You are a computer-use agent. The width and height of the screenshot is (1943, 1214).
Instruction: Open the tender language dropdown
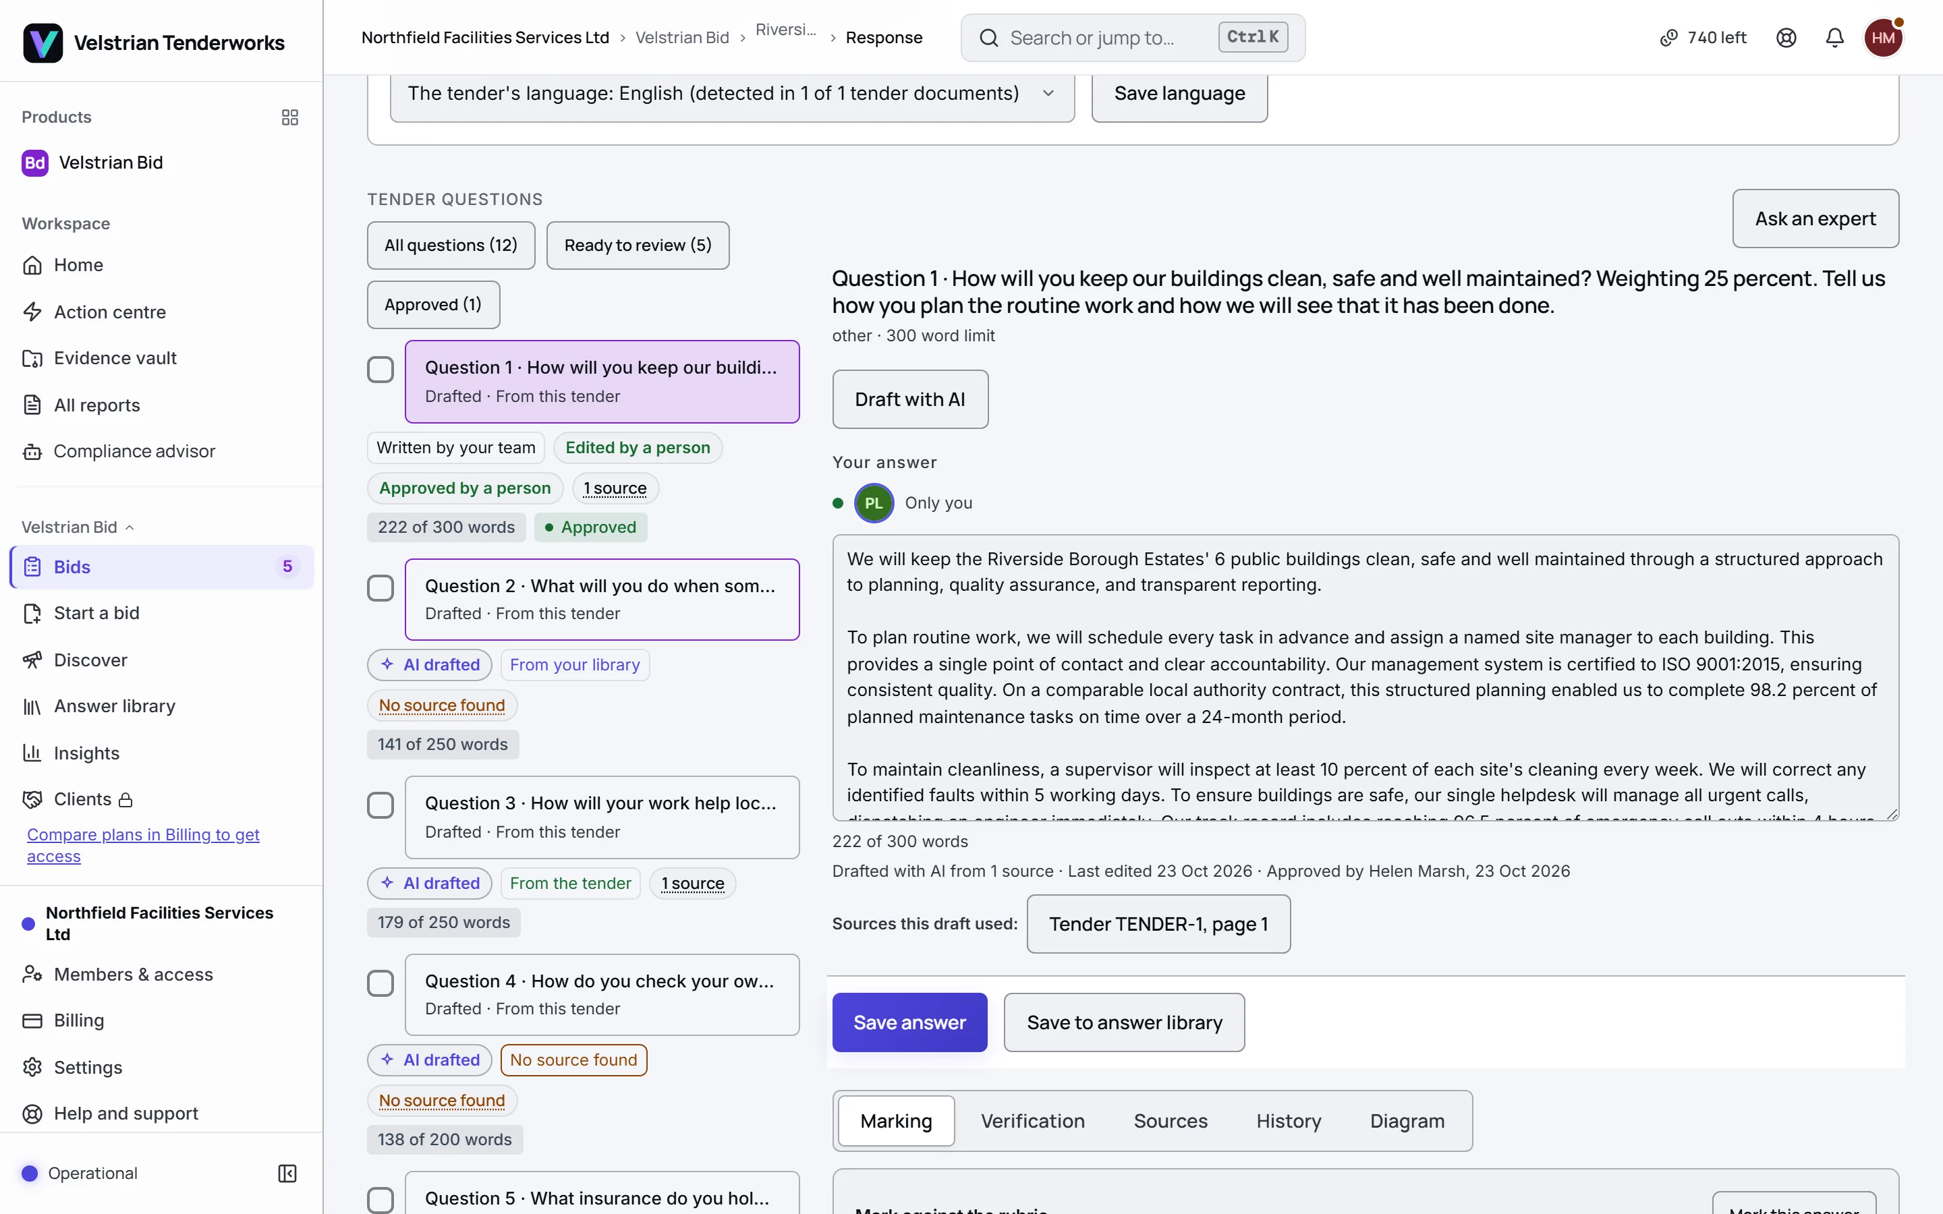tap(732, 94)
